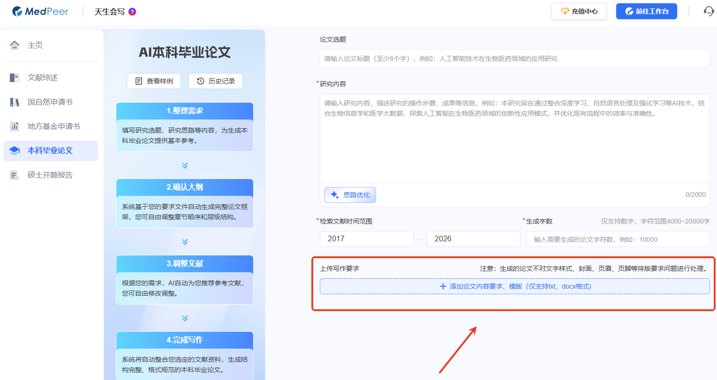Image resolution: width=717 pixels, height=380 pixels.
Task: Select 本科毕业论文 in the sidebar
Action: coord(50,151)
